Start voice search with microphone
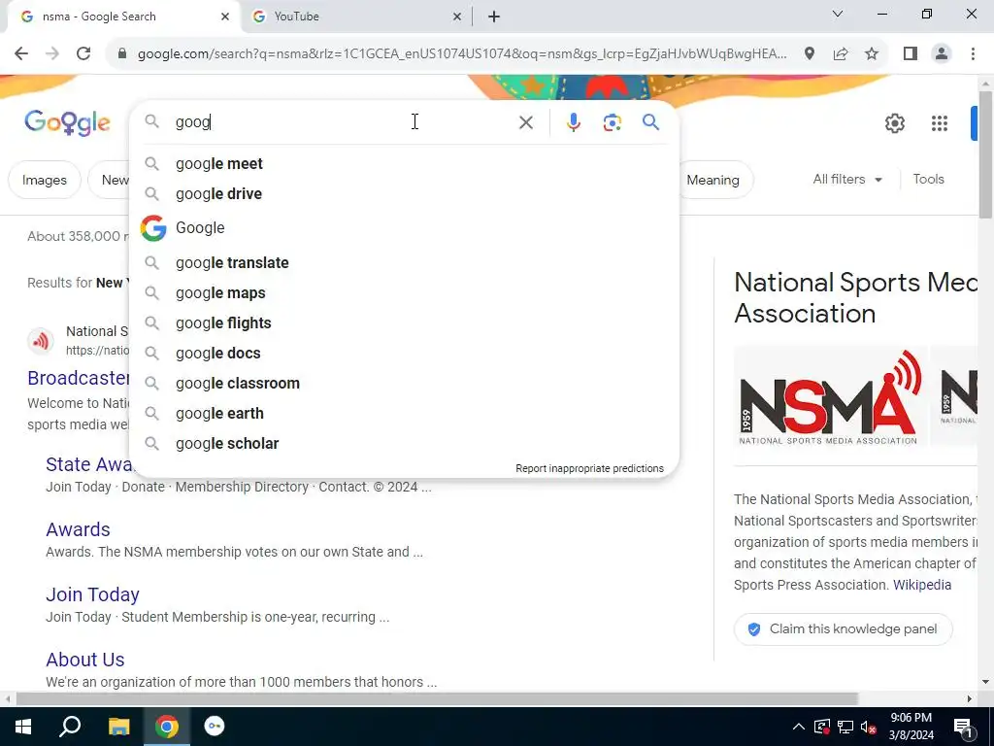Screen dimensions: 994x746 click(573, 121)
